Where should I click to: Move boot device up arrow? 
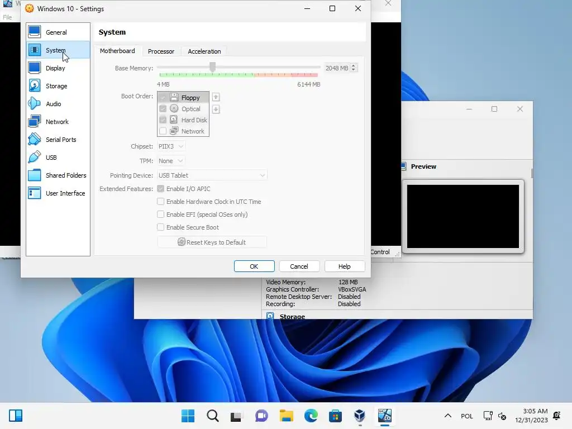click(216, 97)
